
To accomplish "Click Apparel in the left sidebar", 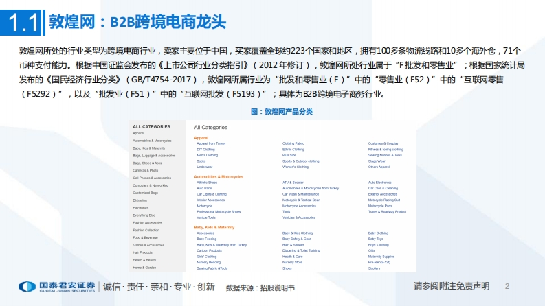I will click(x=138, y=133).
